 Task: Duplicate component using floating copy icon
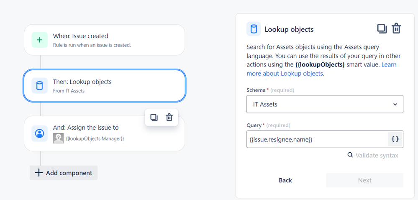click(154, 117)
